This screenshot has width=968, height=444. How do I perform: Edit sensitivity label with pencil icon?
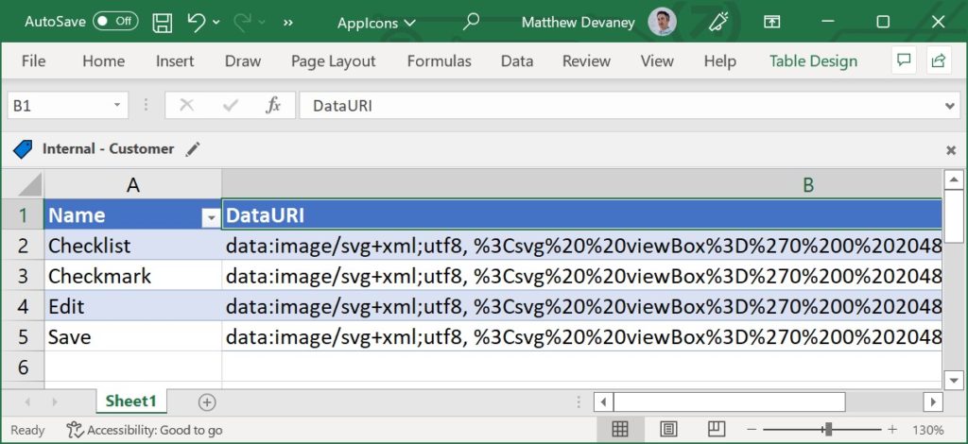(x=193, y=148)
